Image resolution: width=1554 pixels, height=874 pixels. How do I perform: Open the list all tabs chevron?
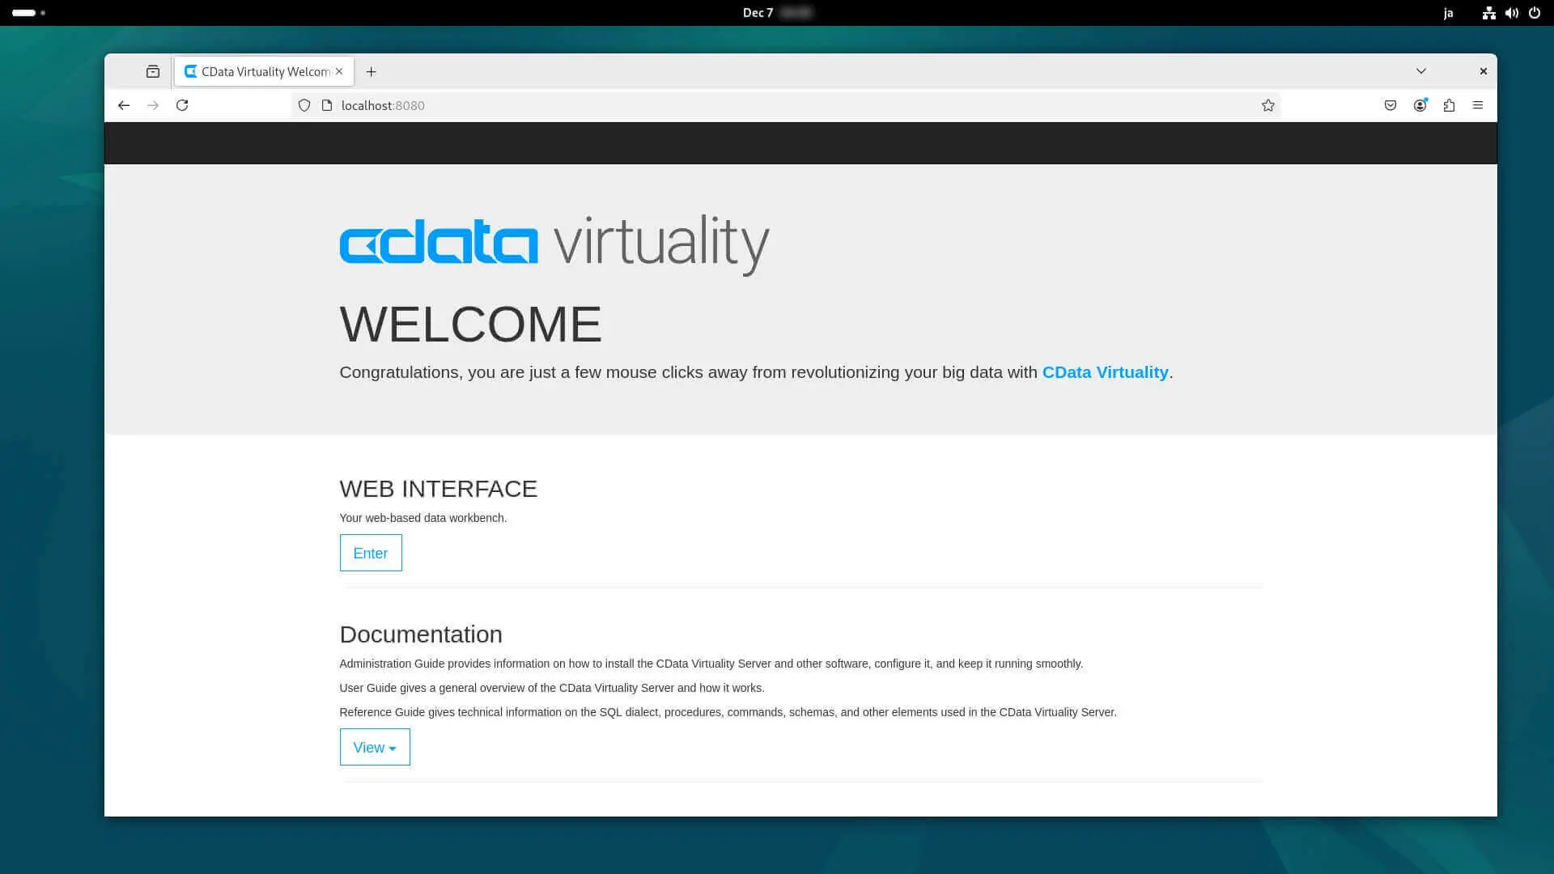click(x=1420, y=71)
